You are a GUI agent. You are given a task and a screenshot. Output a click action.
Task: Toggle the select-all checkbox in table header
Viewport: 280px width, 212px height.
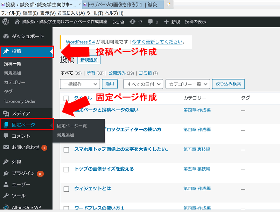pyautogui.click(x=66, y=98)
